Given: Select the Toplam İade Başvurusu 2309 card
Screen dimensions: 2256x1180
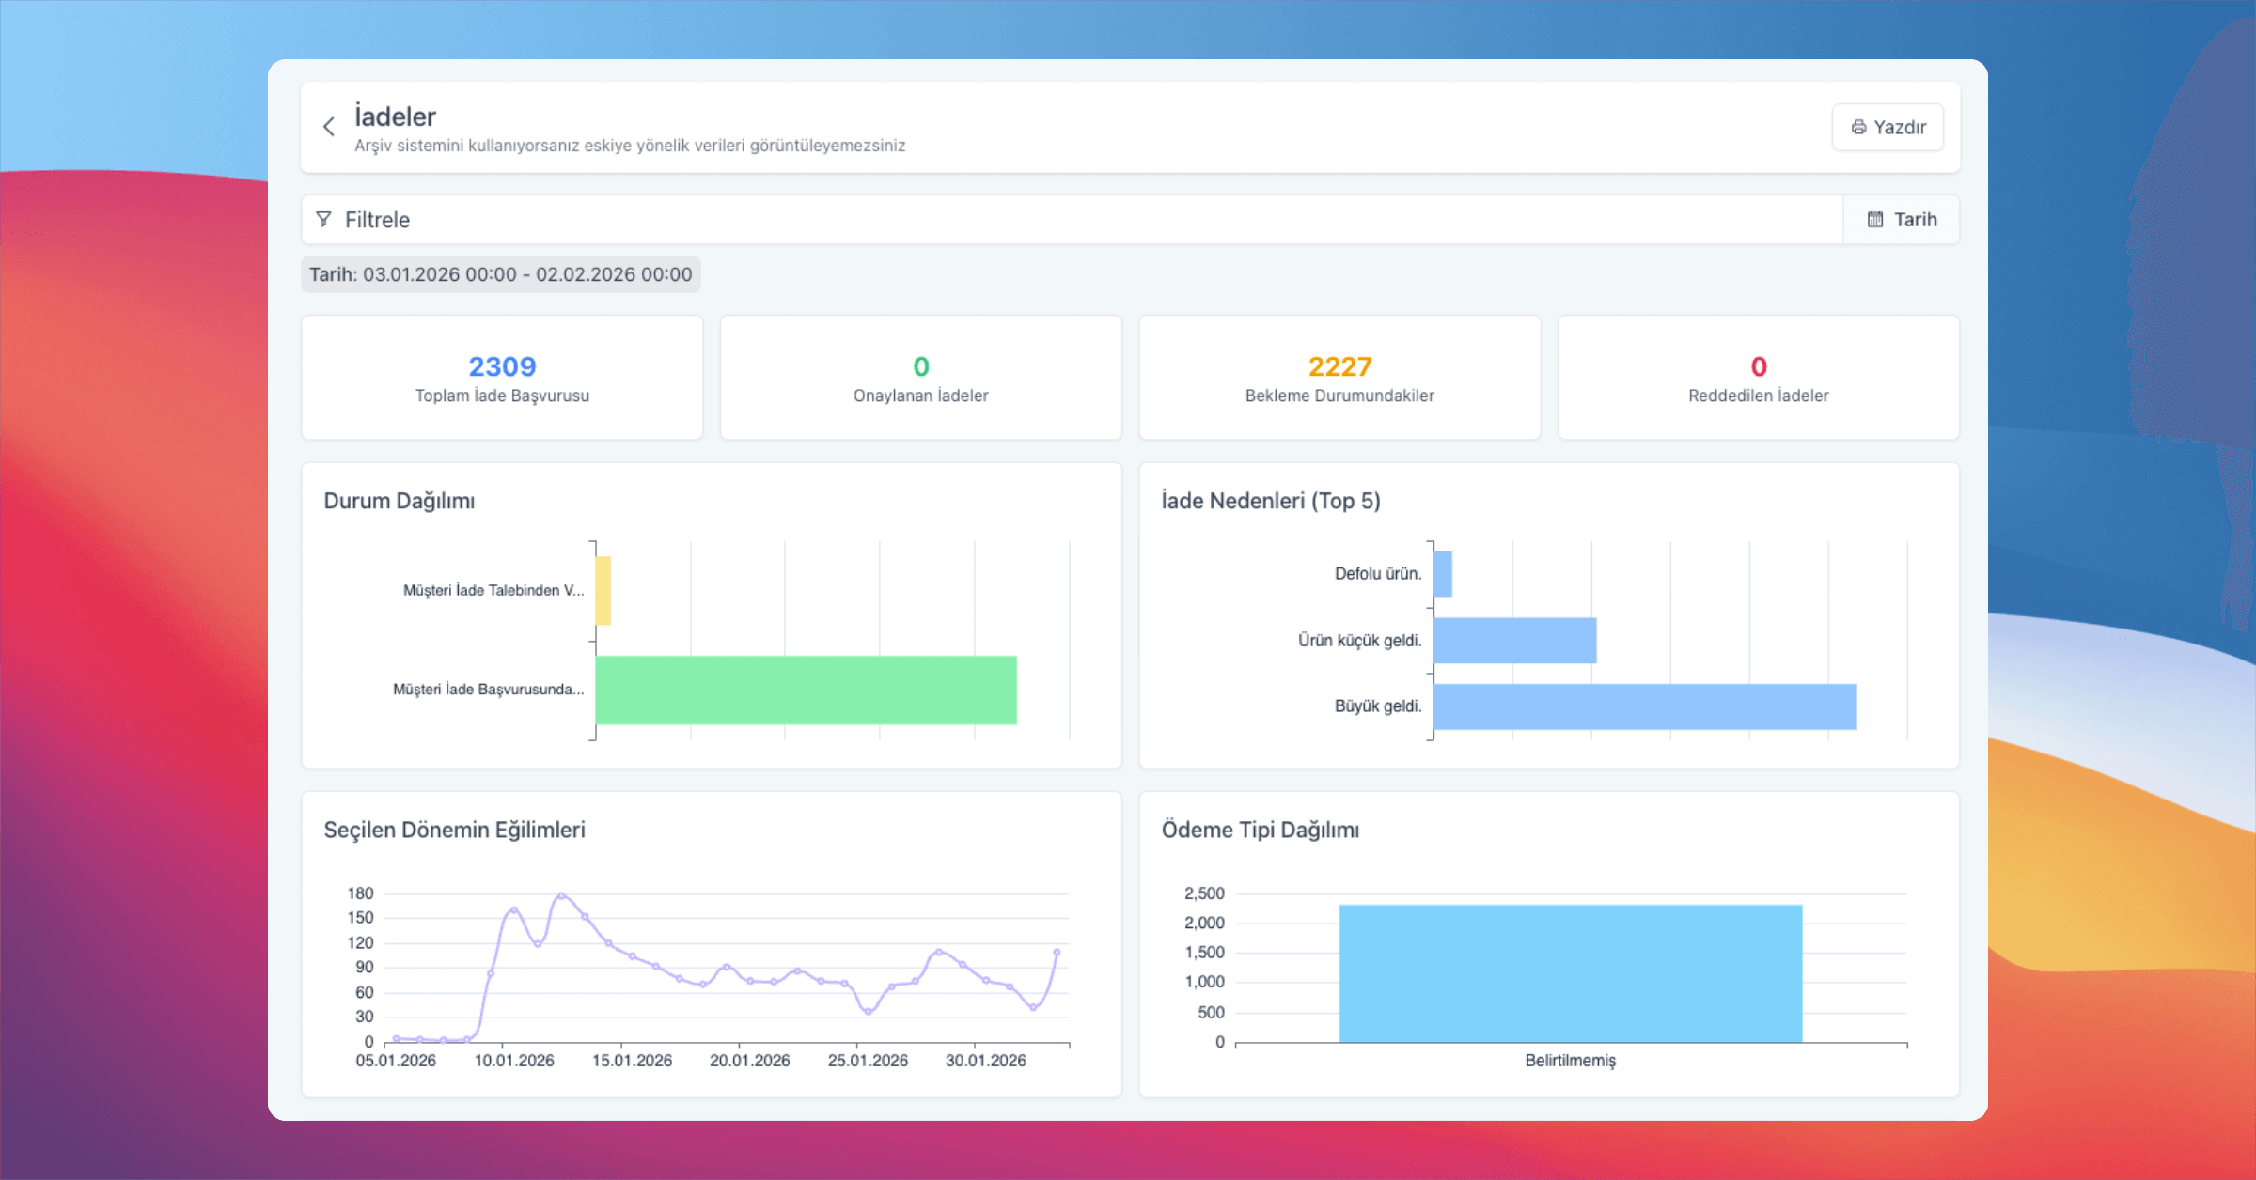Looking at the screenshot, I should 502,378.
